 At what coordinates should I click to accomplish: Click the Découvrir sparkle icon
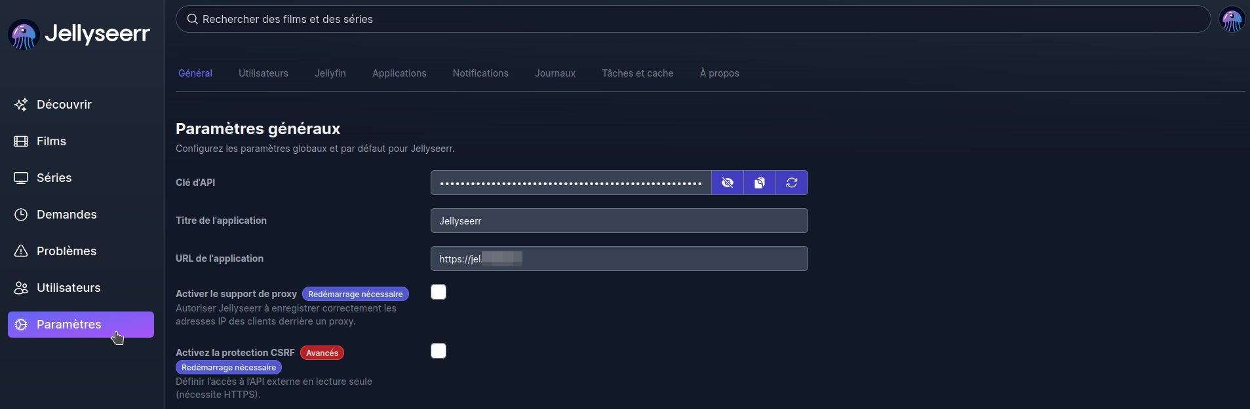(21, 105)
